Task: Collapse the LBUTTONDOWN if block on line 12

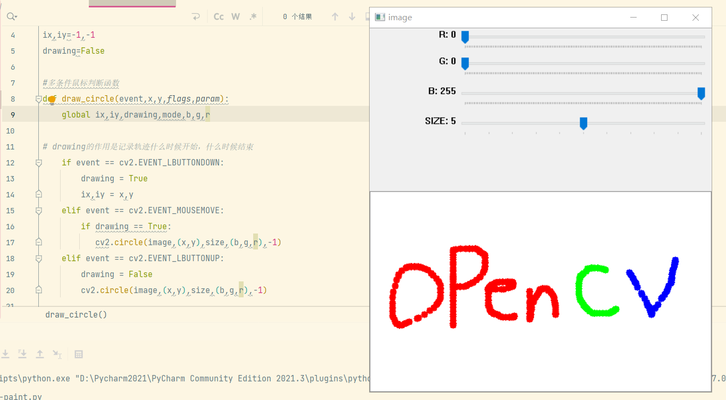Action: [x=38, y=163]
